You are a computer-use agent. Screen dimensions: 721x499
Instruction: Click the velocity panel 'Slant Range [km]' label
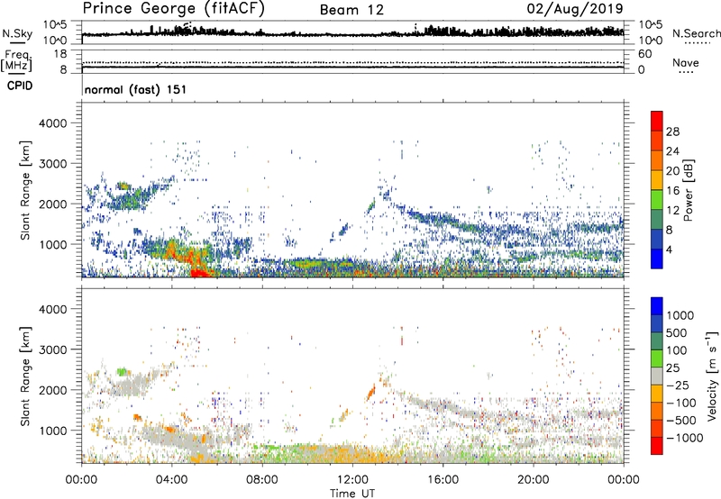point(25,376)
